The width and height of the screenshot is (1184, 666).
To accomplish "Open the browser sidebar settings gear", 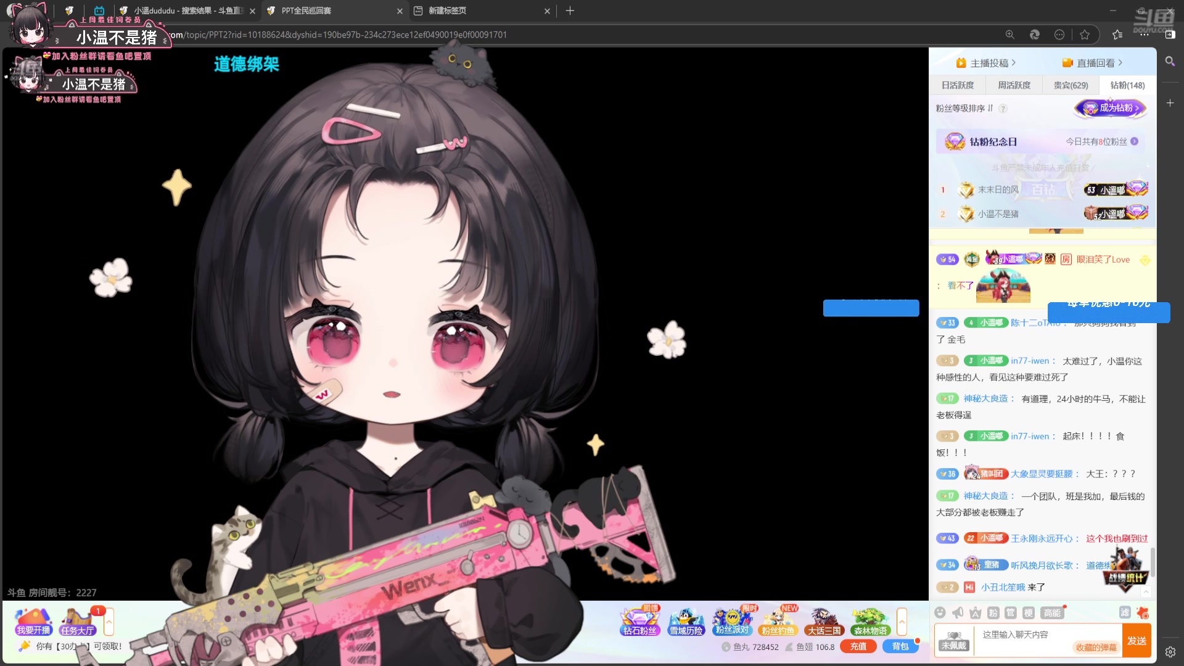I will point(1170,652).
